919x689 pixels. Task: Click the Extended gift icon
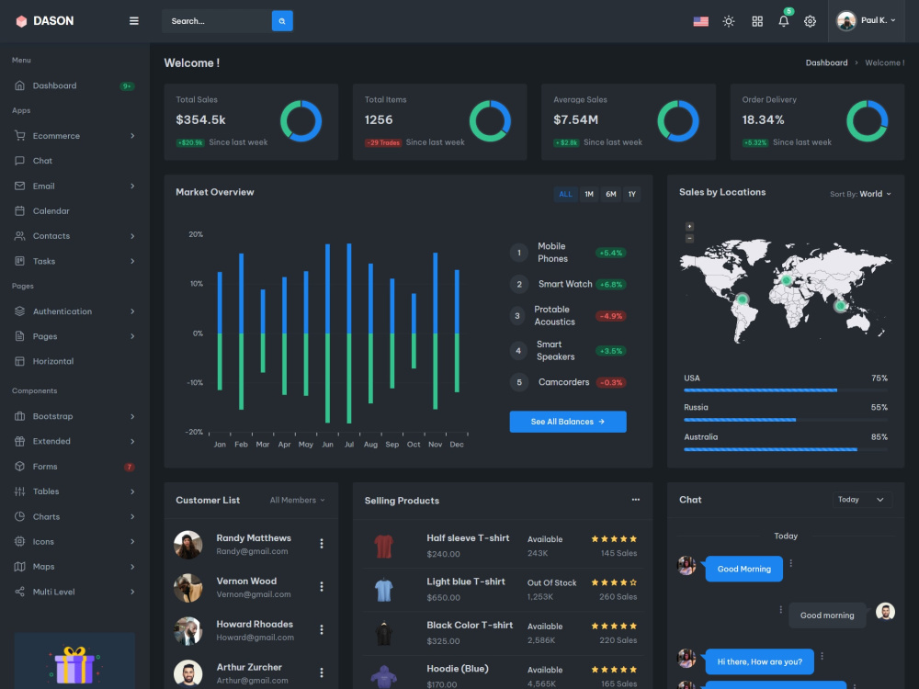tap(19, 441)
